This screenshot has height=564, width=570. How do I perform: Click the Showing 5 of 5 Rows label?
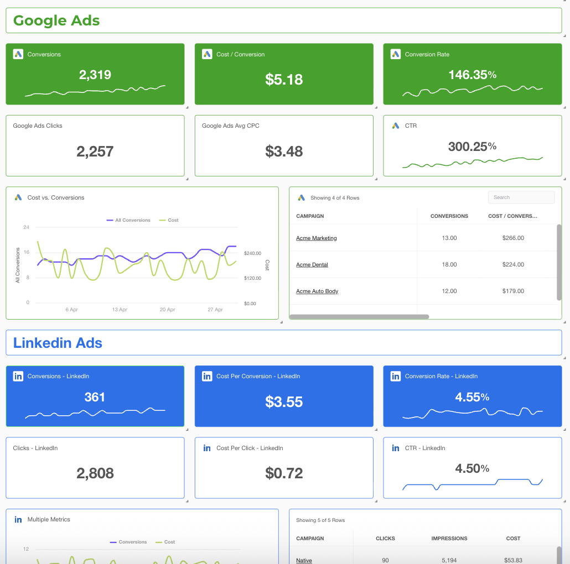[x=320, y=520]
